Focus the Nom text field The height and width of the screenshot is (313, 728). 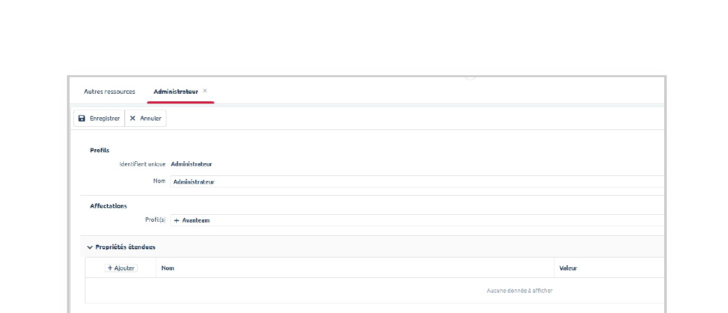pos(415,182)
